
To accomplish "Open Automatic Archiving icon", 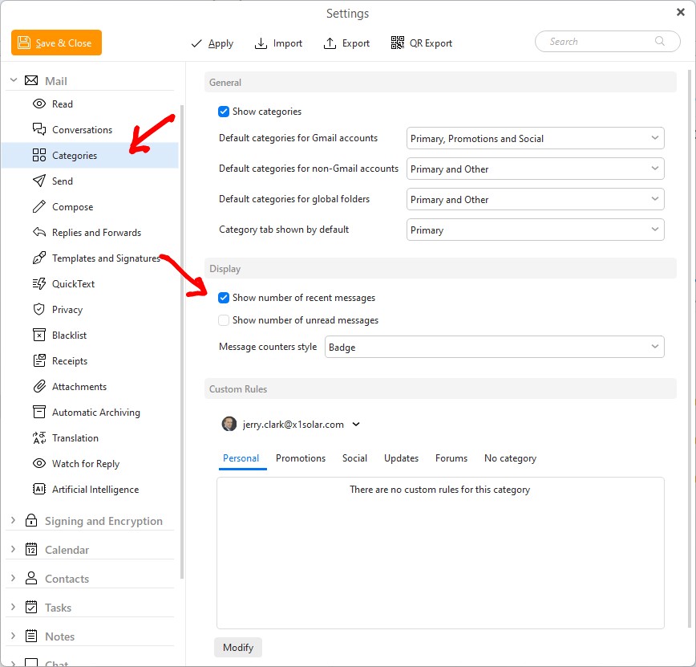I will [x=38, y=413].
